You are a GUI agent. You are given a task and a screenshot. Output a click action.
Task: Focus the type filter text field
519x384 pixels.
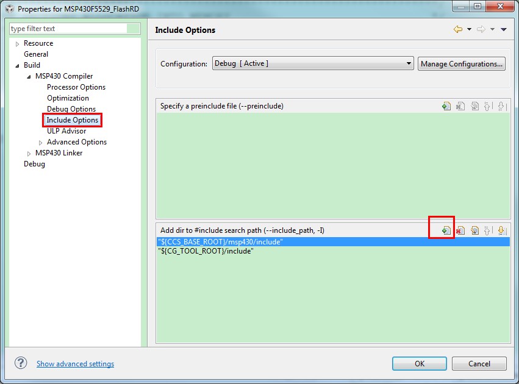coord(74,29)
